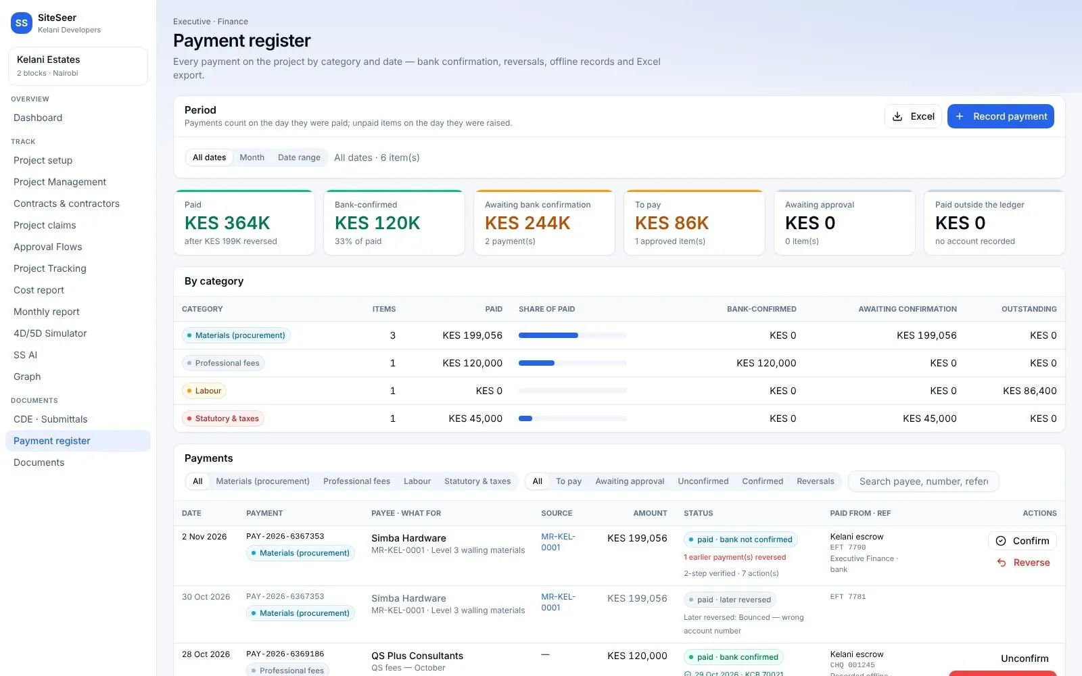This screenshot has width=1082, height=676.
Task: Open CDE · Submittals documents page
Action: 78,419
